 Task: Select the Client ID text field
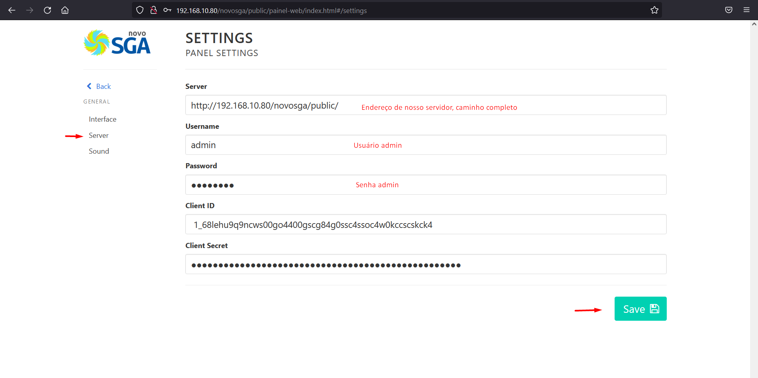pos(425,224)
